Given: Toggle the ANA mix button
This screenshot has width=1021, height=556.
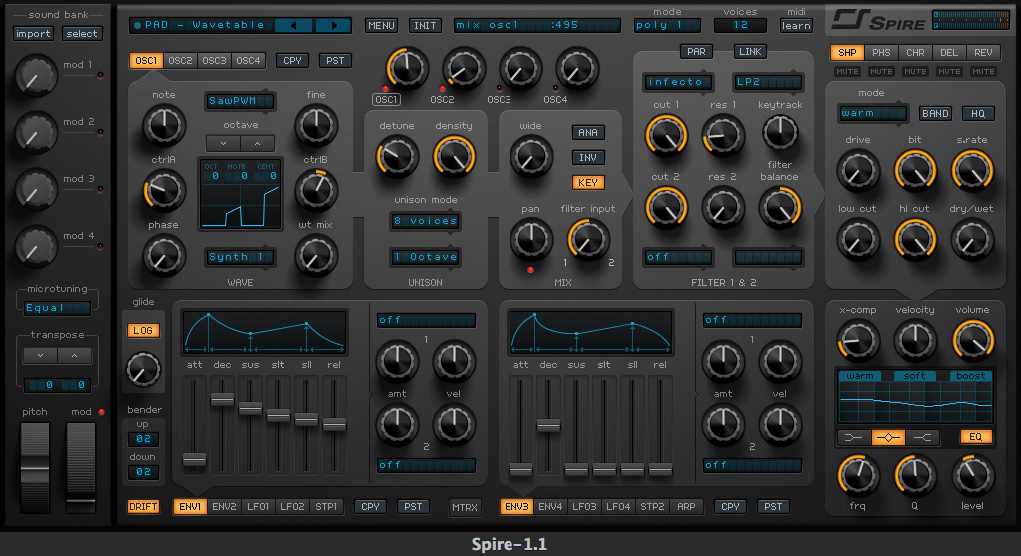Looking at the screenshot, I should pos(588,132).
